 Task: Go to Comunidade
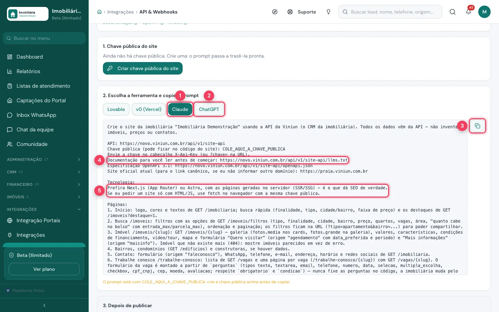pos(44,144)
